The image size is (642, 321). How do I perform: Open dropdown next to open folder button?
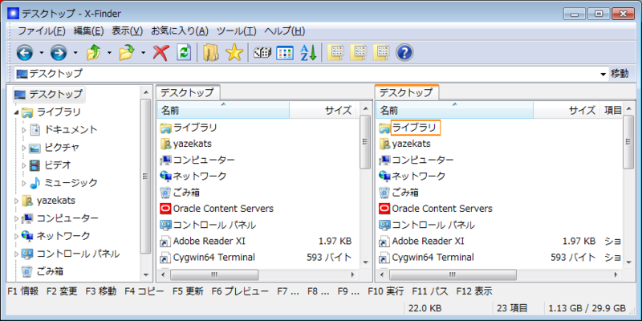(144, 53)
